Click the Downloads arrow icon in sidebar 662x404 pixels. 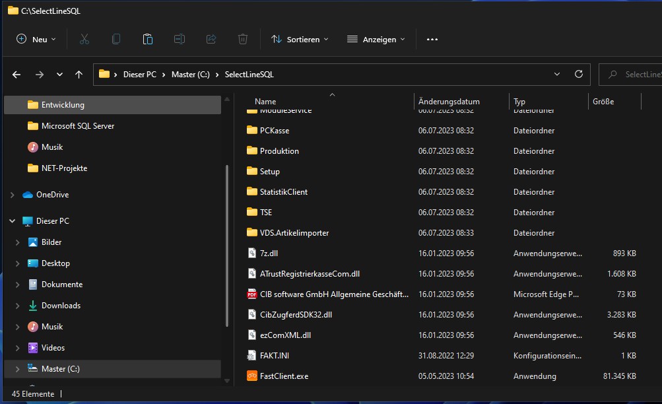32,306
